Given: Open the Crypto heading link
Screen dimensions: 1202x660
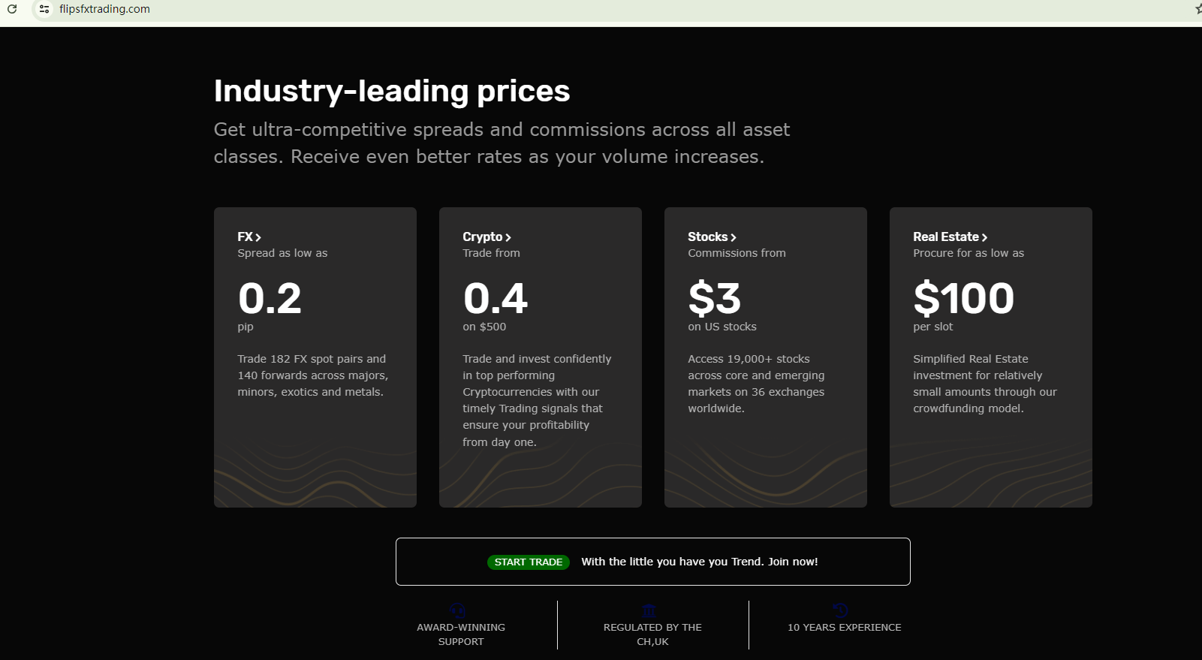Looking at the screenshot, I should coord(482,237).
